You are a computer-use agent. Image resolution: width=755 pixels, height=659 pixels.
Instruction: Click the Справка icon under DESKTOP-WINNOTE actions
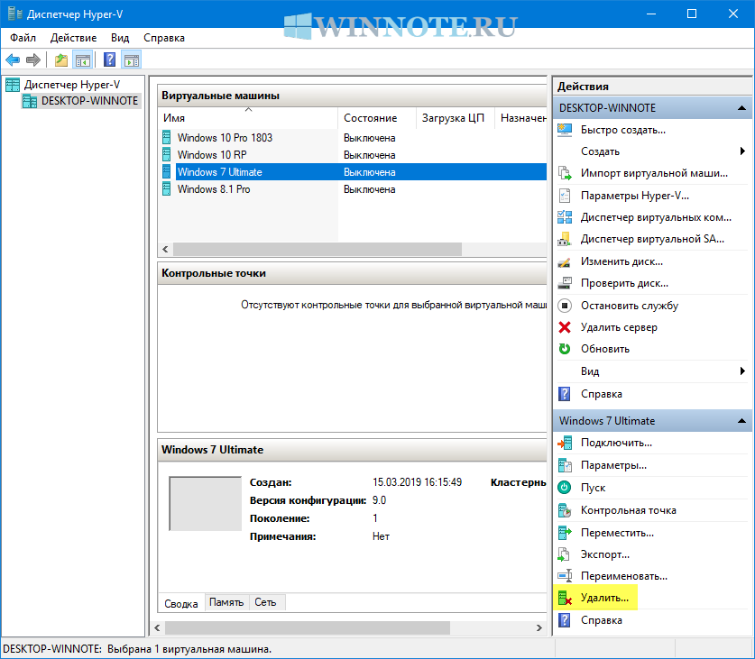[x=565, y=394]
